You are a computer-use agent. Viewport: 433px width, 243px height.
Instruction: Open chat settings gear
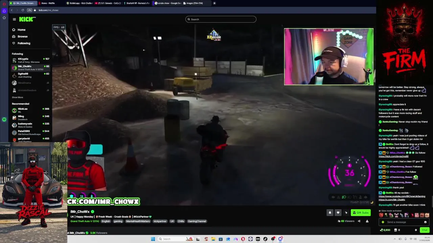click(416, 230)
